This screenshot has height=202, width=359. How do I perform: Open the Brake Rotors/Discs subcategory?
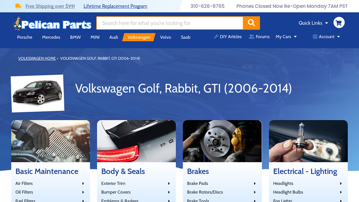[x=205, y=192]
